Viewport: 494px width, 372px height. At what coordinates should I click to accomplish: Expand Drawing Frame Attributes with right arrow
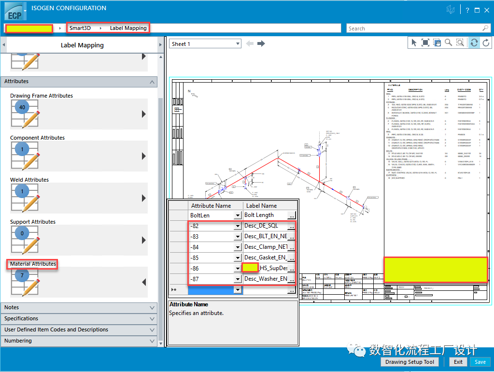[144, 114]
